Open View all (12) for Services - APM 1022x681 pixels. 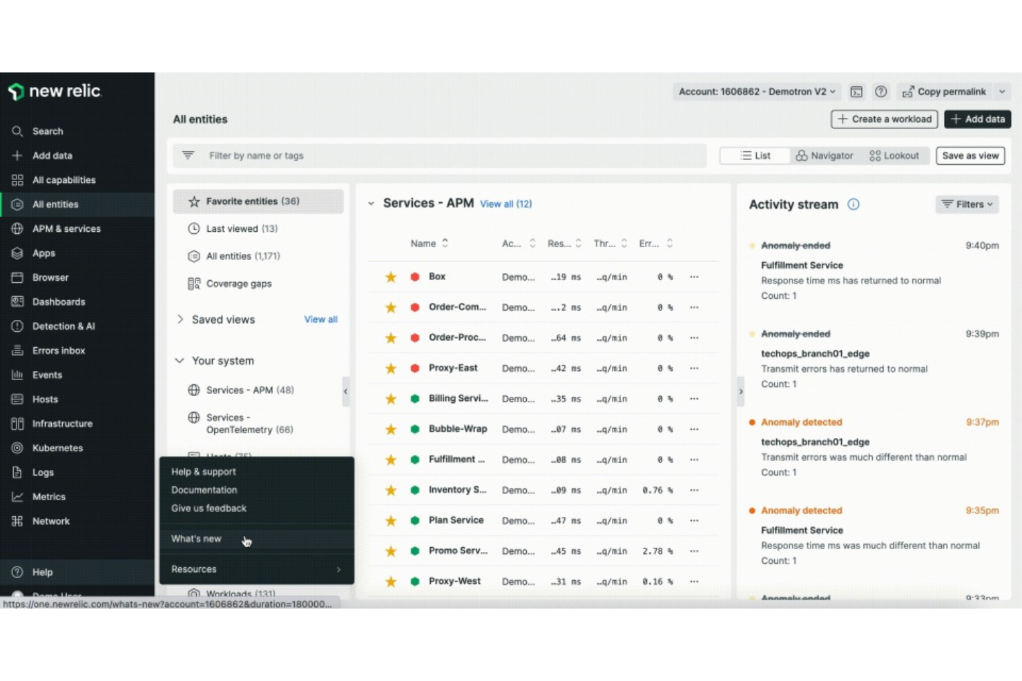(506, 204)
